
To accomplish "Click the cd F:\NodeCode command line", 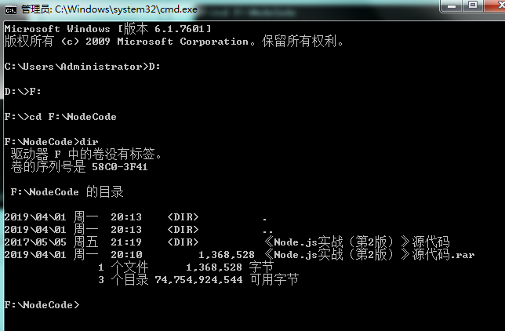I will click(x=60, y=117).
